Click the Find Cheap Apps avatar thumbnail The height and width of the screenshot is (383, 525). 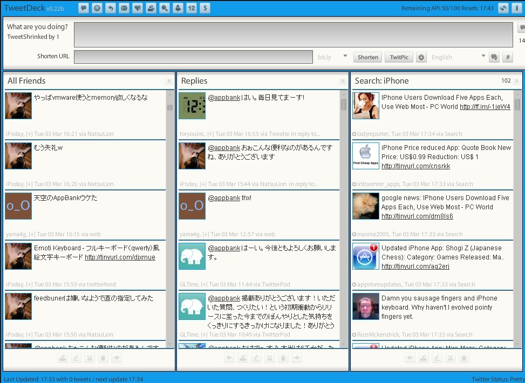pyautogui.click(x=366, y=156)
